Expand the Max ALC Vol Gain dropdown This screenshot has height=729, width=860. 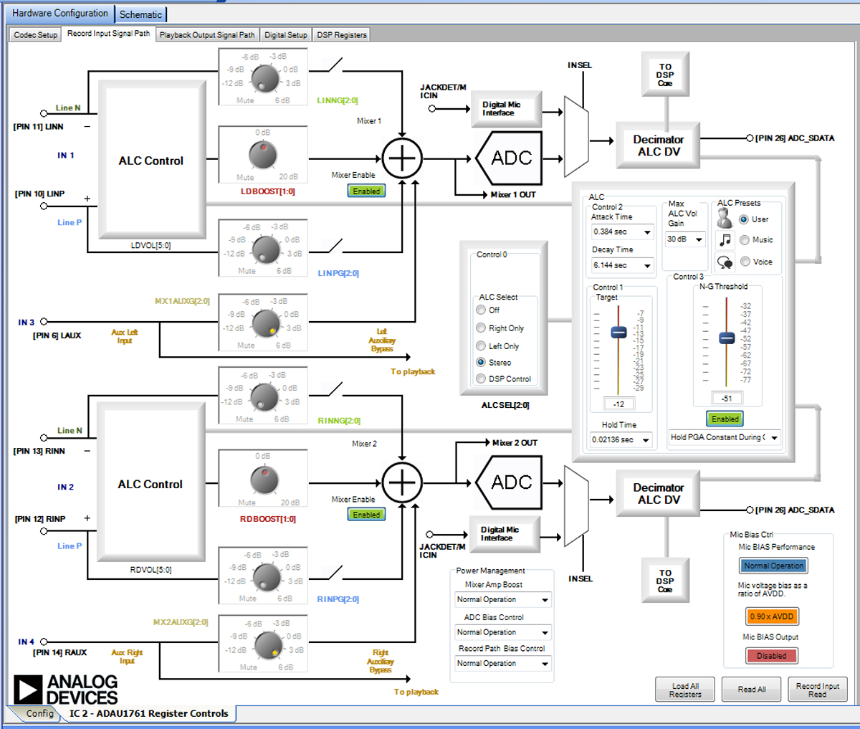point(699,239)
